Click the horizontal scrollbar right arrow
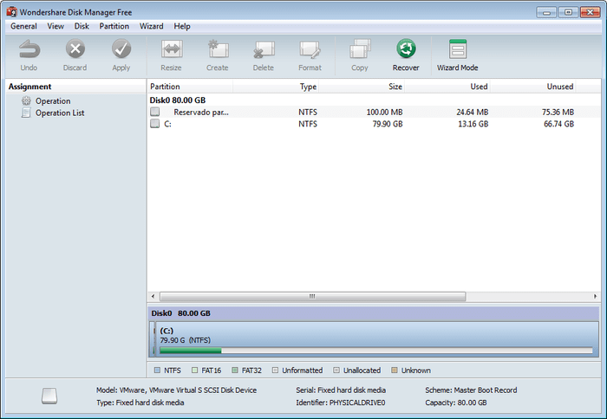 tap(595, 296)
